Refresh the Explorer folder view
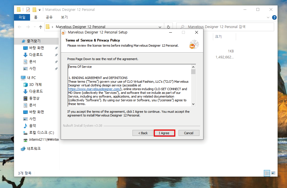Image resolution: width=287 pixels, height=188 pixels. coord(168,27)
